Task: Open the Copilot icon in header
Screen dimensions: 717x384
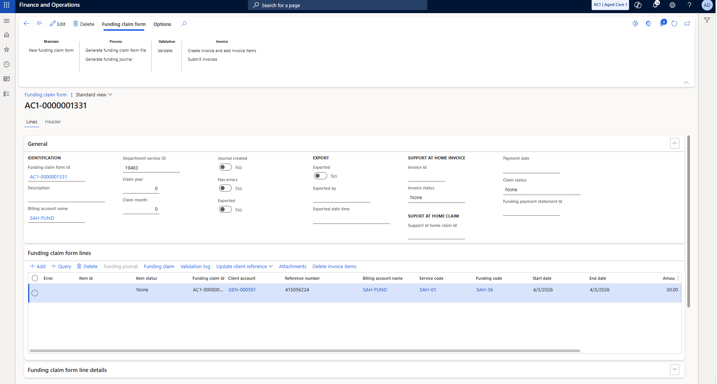Action: point(638,5)
